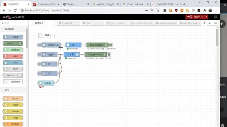Open the Deploy options dropdown arrow
This screenshot has width=227, height=127.
[206, 17]
